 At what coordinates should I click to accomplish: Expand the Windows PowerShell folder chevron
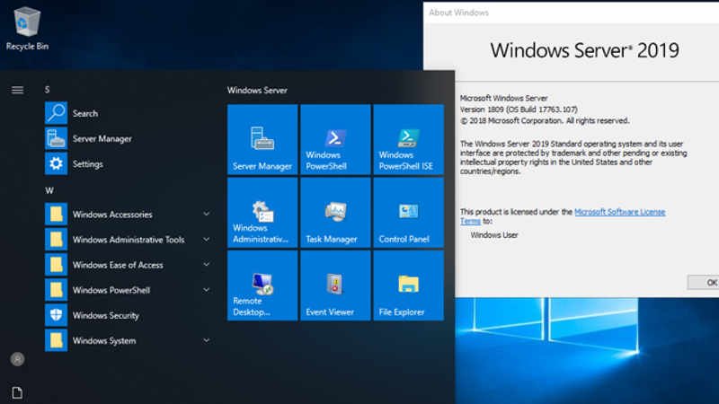tap(207, 289)
